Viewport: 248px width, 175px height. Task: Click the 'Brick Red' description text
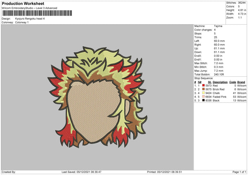point(219,89)
